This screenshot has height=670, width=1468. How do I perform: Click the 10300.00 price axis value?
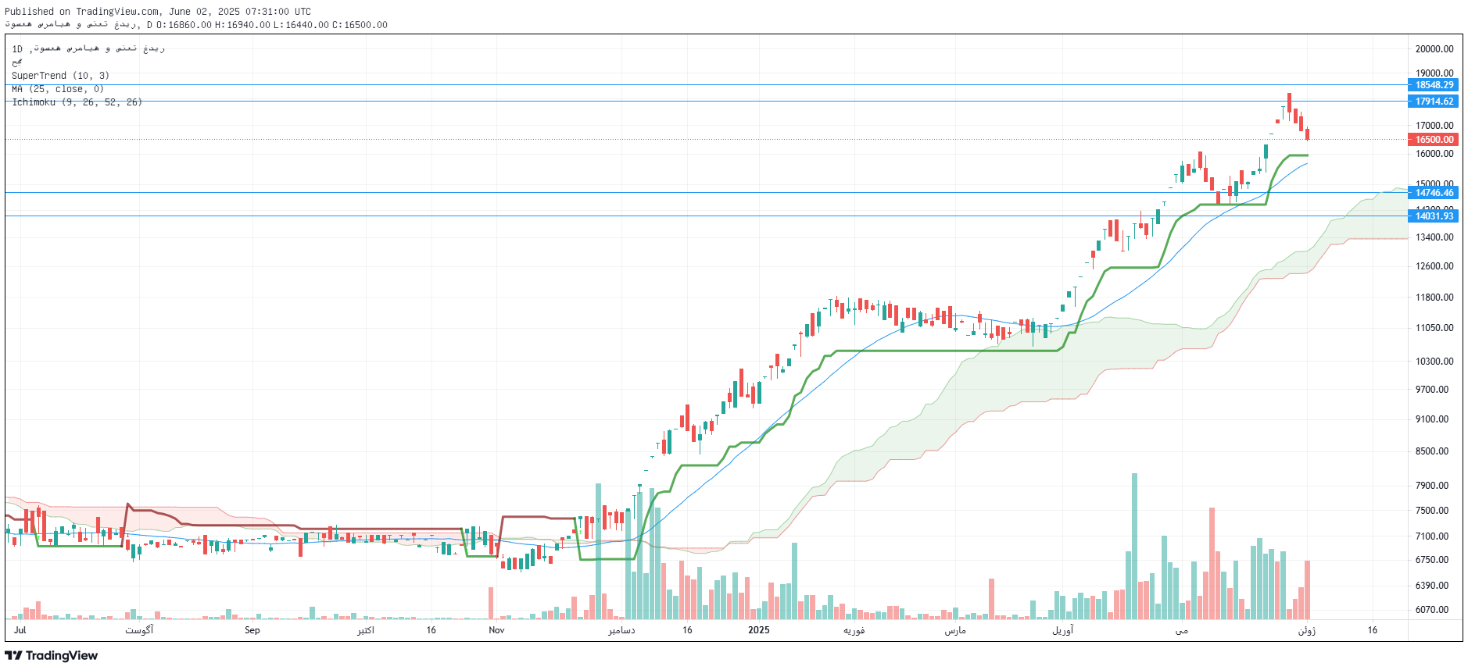pos(1434,362)
